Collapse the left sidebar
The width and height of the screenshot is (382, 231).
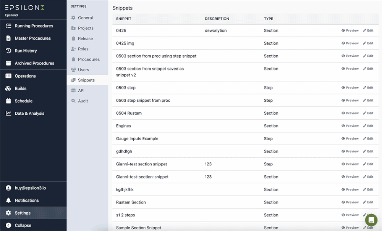click(9, 225)
